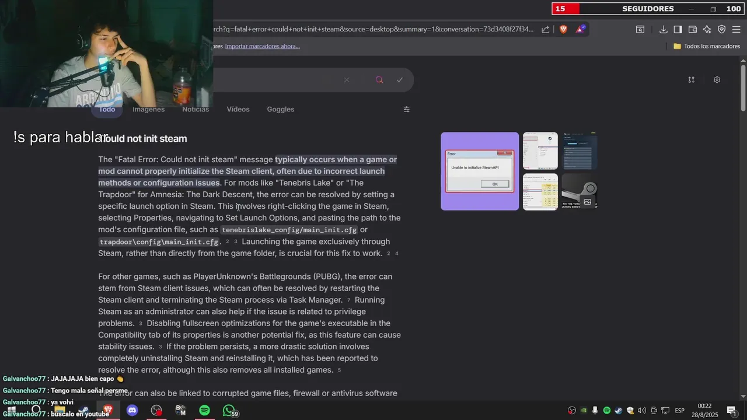The image size is (747, 420).
Task: Switch to the Goggles tab
Action: (281, 109)
